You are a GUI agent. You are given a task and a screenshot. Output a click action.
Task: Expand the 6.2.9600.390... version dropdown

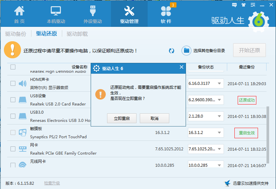(219, 100)
